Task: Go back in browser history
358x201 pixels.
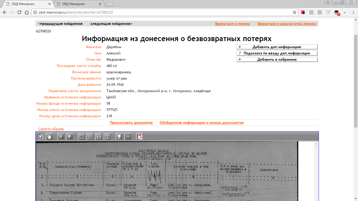Action: tap(4, 12)
